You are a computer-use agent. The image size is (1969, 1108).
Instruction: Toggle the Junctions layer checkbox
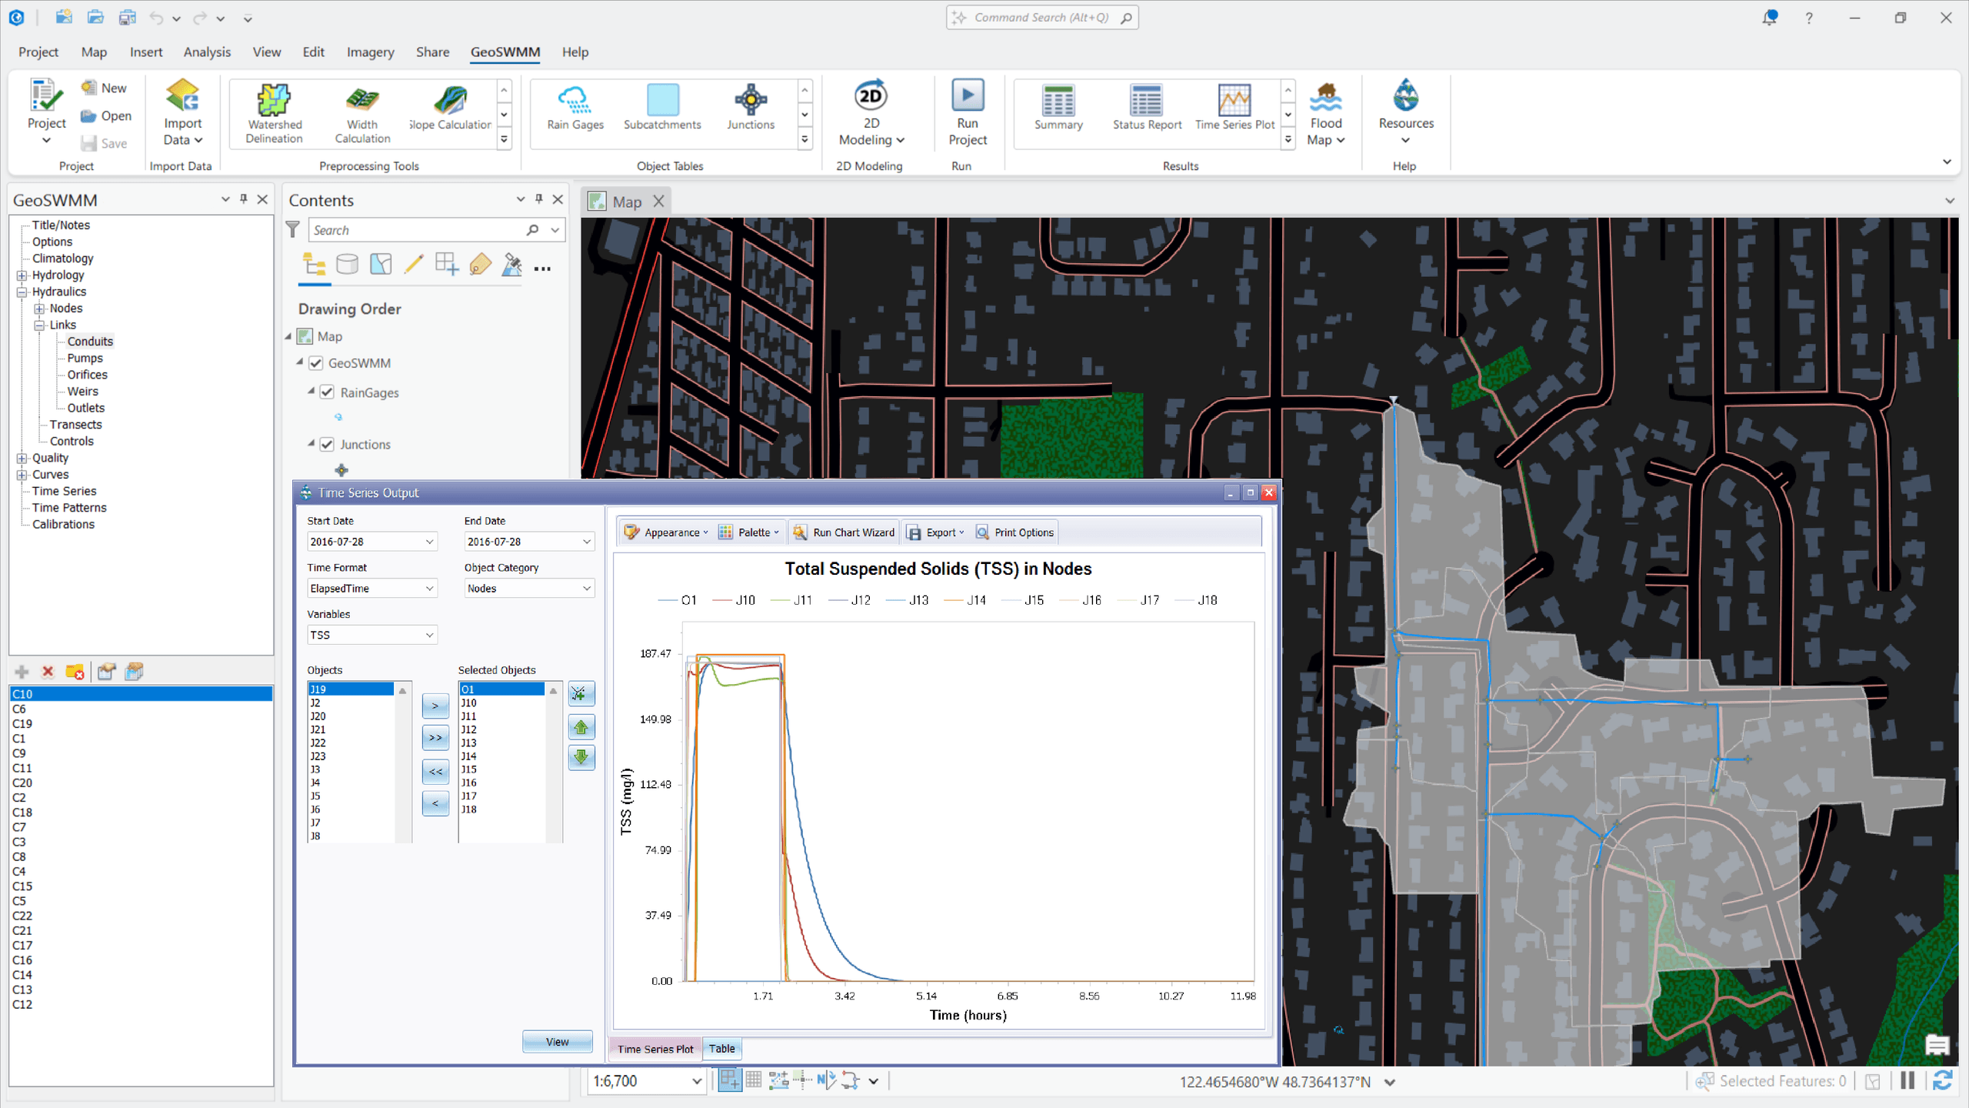pyautogui.click(x=327, y=444)
